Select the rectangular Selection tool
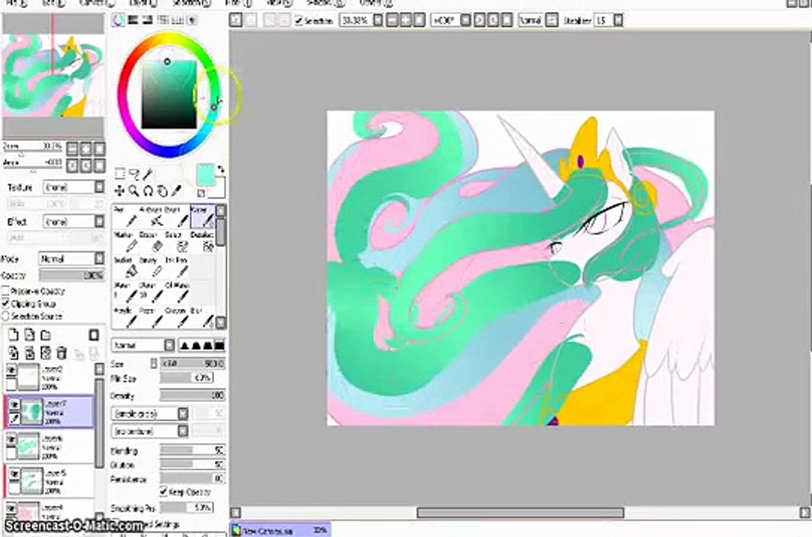The image size is (812, 537). tap(119, 174)
